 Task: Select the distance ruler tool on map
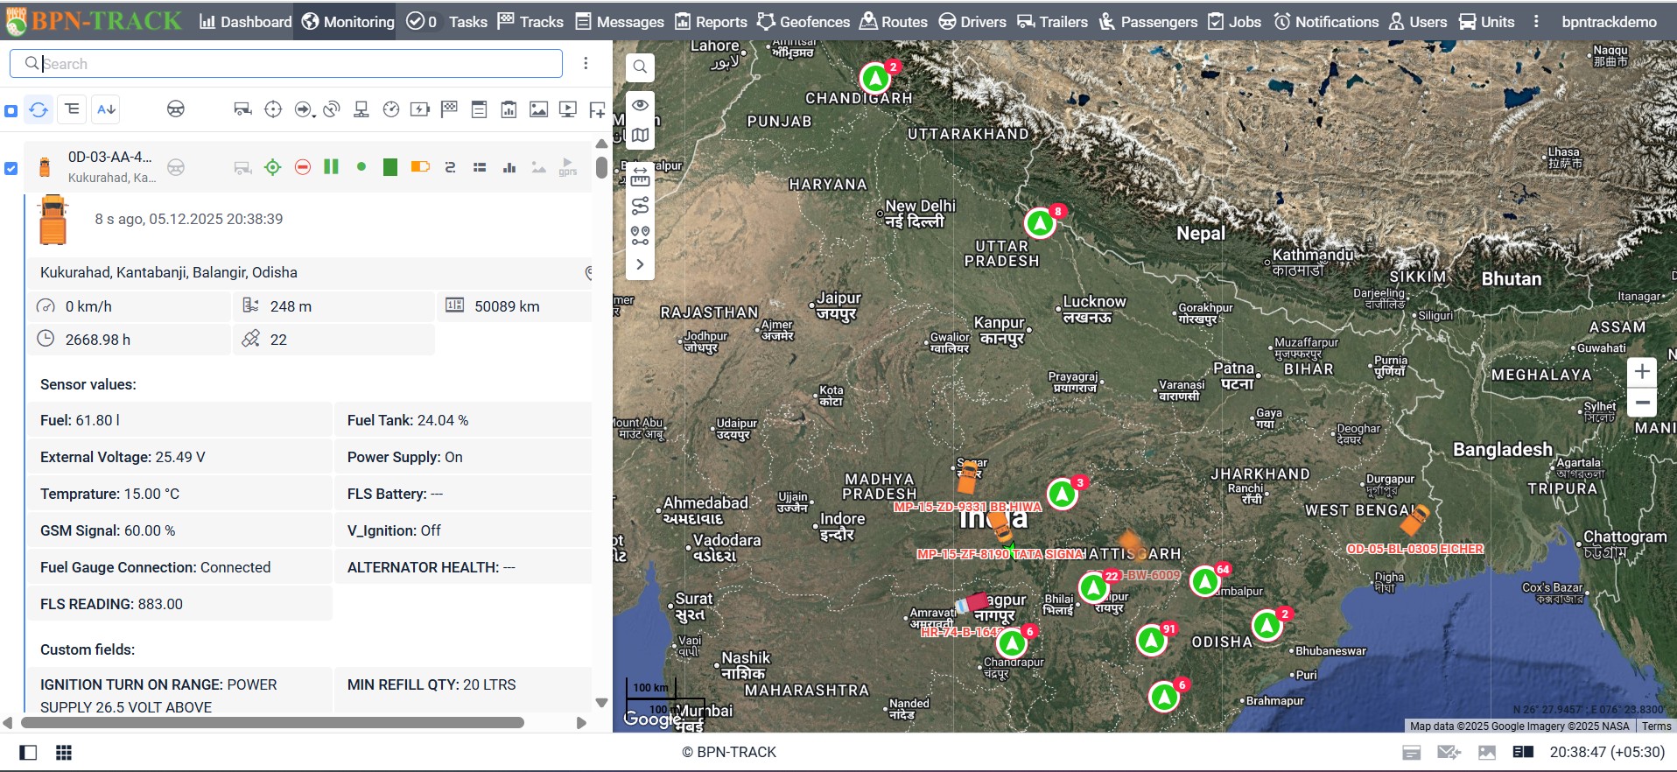[640, 176]
